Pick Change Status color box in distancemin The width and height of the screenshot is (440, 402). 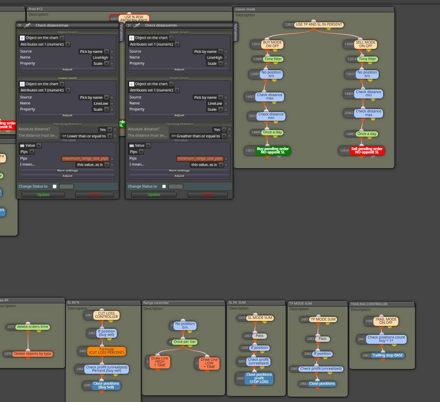point(176,187)
